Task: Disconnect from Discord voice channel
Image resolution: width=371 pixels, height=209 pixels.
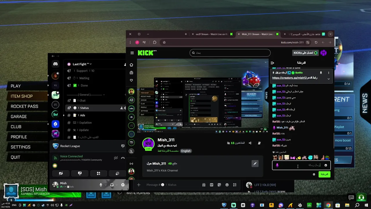Action: tap(123, 158)
